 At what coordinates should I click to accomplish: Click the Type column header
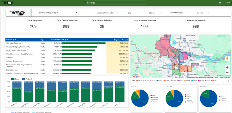pyautogui.click(x=42, y=40)
